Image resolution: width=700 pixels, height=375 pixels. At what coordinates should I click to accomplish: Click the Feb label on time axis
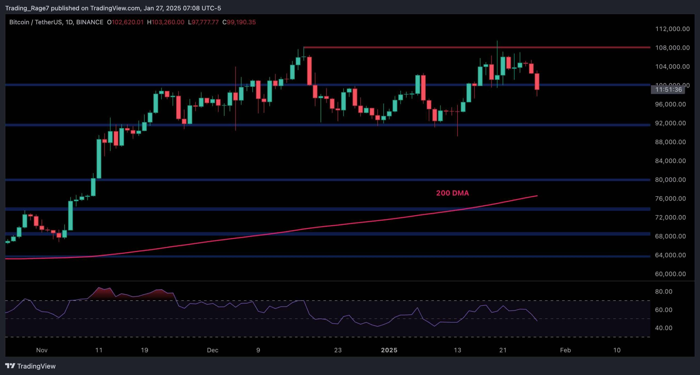pyautogui.click(x=565, y=350)
